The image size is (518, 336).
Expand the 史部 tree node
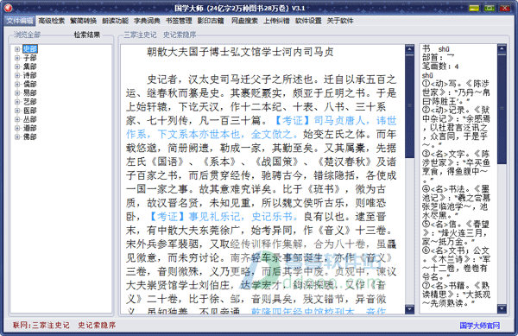tap(17, 49)
